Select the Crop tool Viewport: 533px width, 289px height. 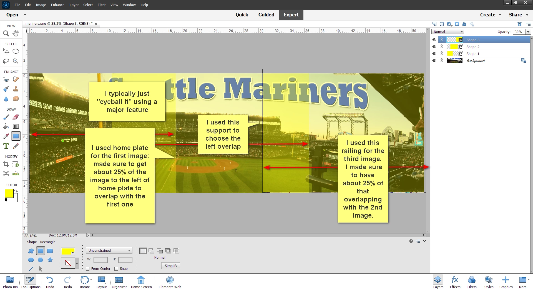click(6, 164)
